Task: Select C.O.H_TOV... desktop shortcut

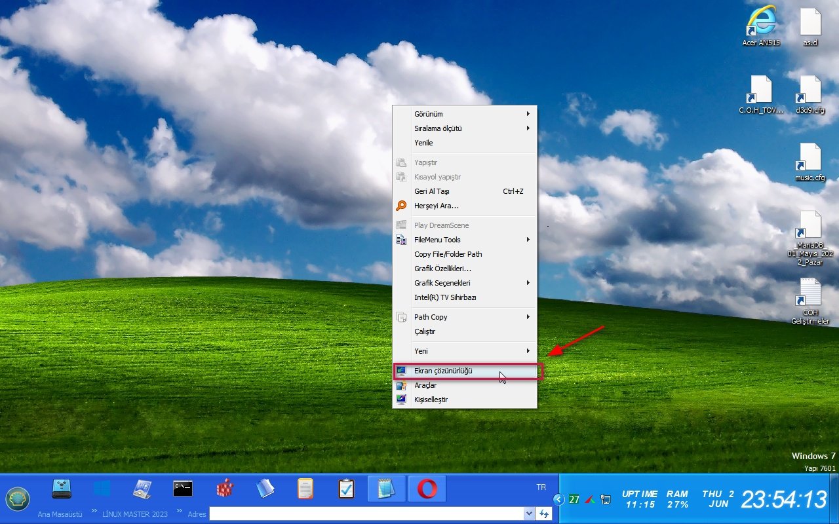Action: click(x=762, y=95)
